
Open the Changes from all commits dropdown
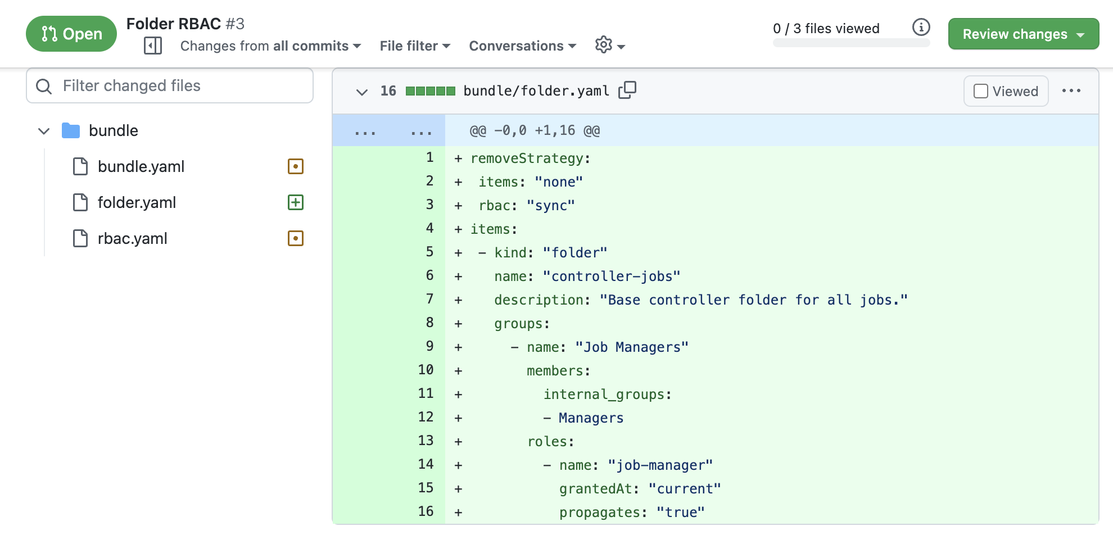click(x=269, y=46)
